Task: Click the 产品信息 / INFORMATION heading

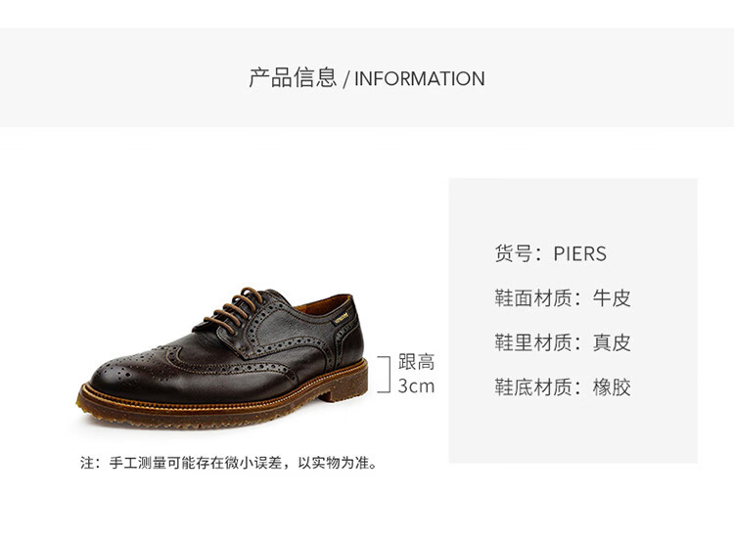Action: tap(367, 77)
